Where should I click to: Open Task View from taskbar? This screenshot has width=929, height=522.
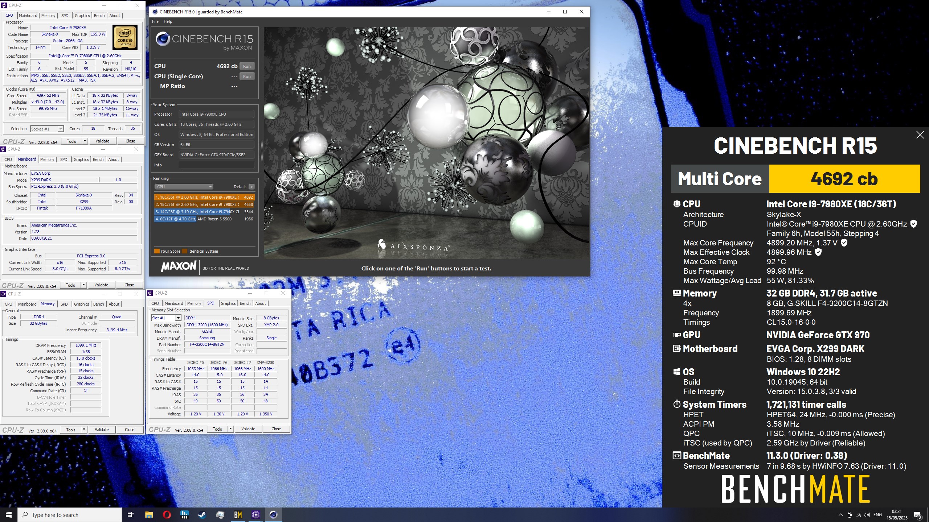coord(131,515)
